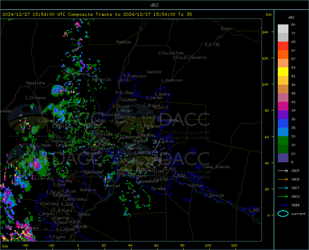Select the magenta swatch in dBZ legend

coord(283,106)
